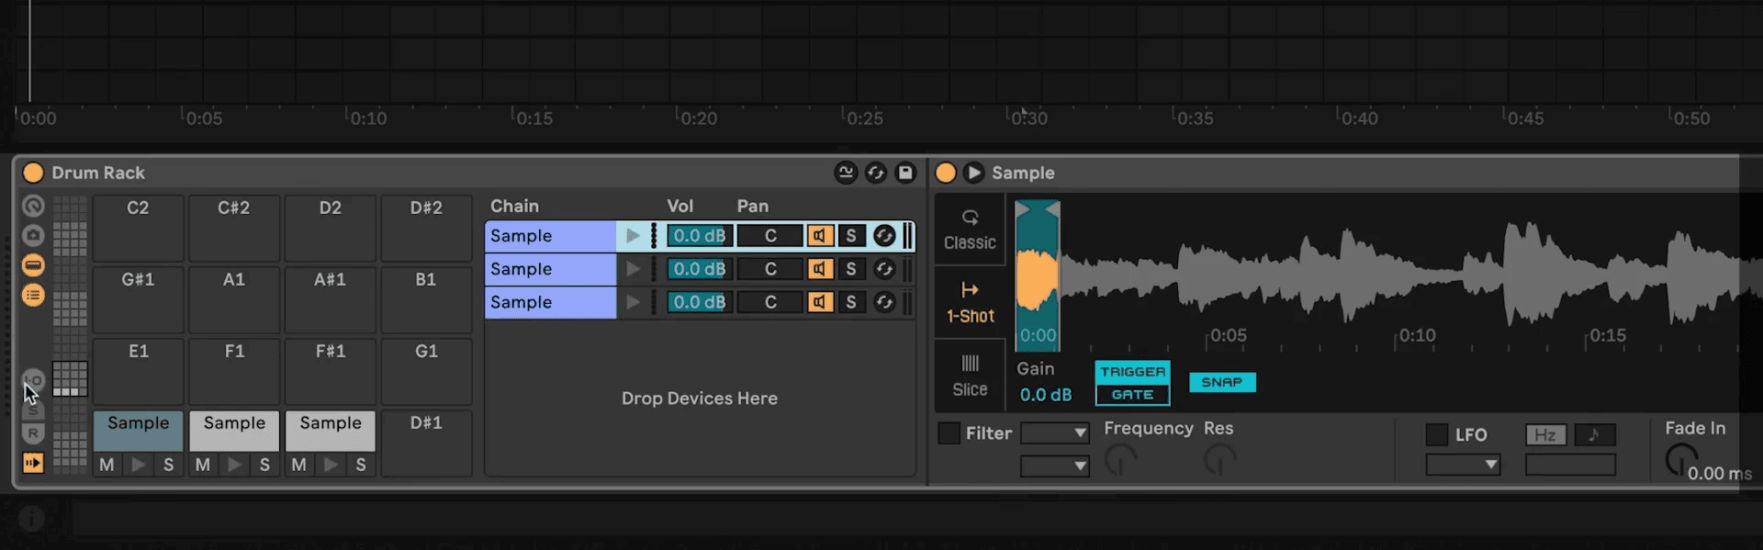Enable the LFO toggle
1763x550 pixels.
(1437, 434)
